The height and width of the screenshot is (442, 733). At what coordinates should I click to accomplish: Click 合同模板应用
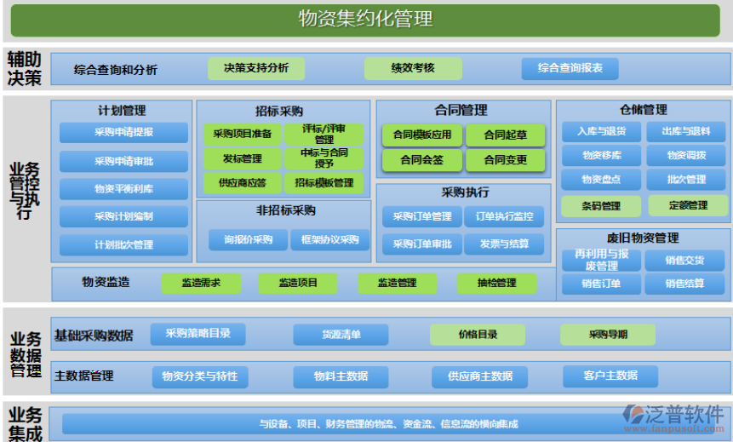422,135
